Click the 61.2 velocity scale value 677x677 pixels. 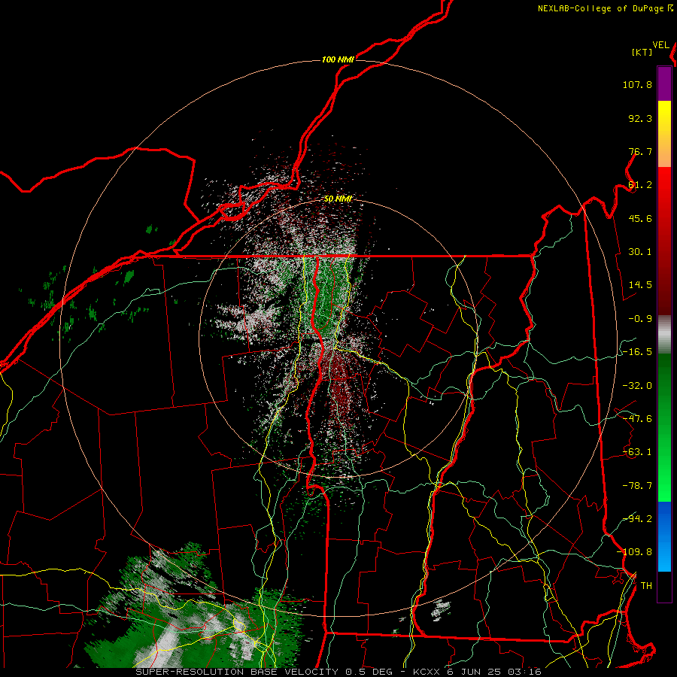point(640,185)
